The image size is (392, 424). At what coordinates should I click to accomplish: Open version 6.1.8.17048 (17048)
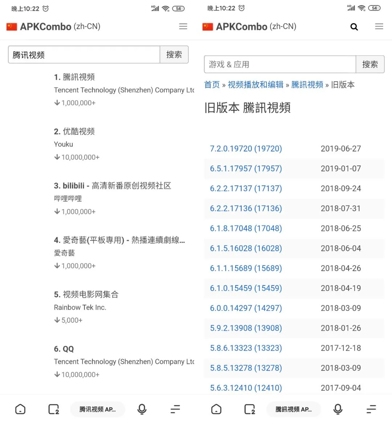pos(246,228)
